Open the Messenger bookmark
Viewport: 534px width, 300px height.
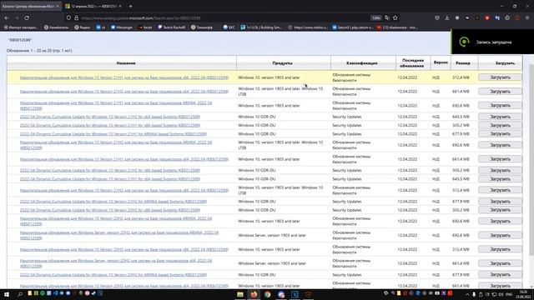click(x=122, y=27)
